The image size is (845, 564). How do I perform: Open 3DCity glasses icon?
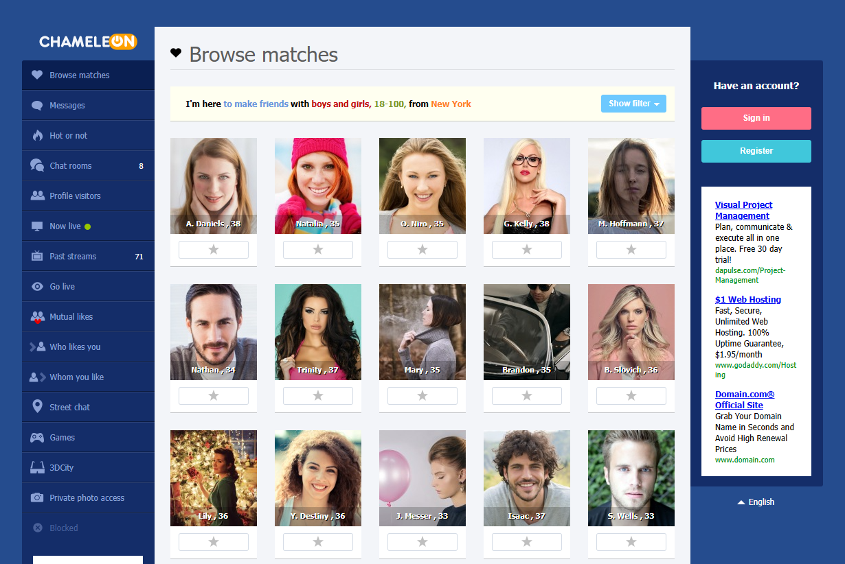(37, 467)
